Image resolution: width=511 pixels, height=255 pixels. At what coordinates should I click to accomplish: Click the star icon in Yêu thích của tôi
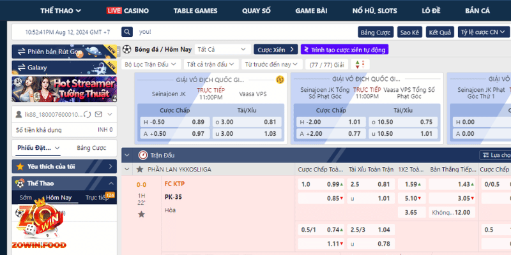click(20, 166)
